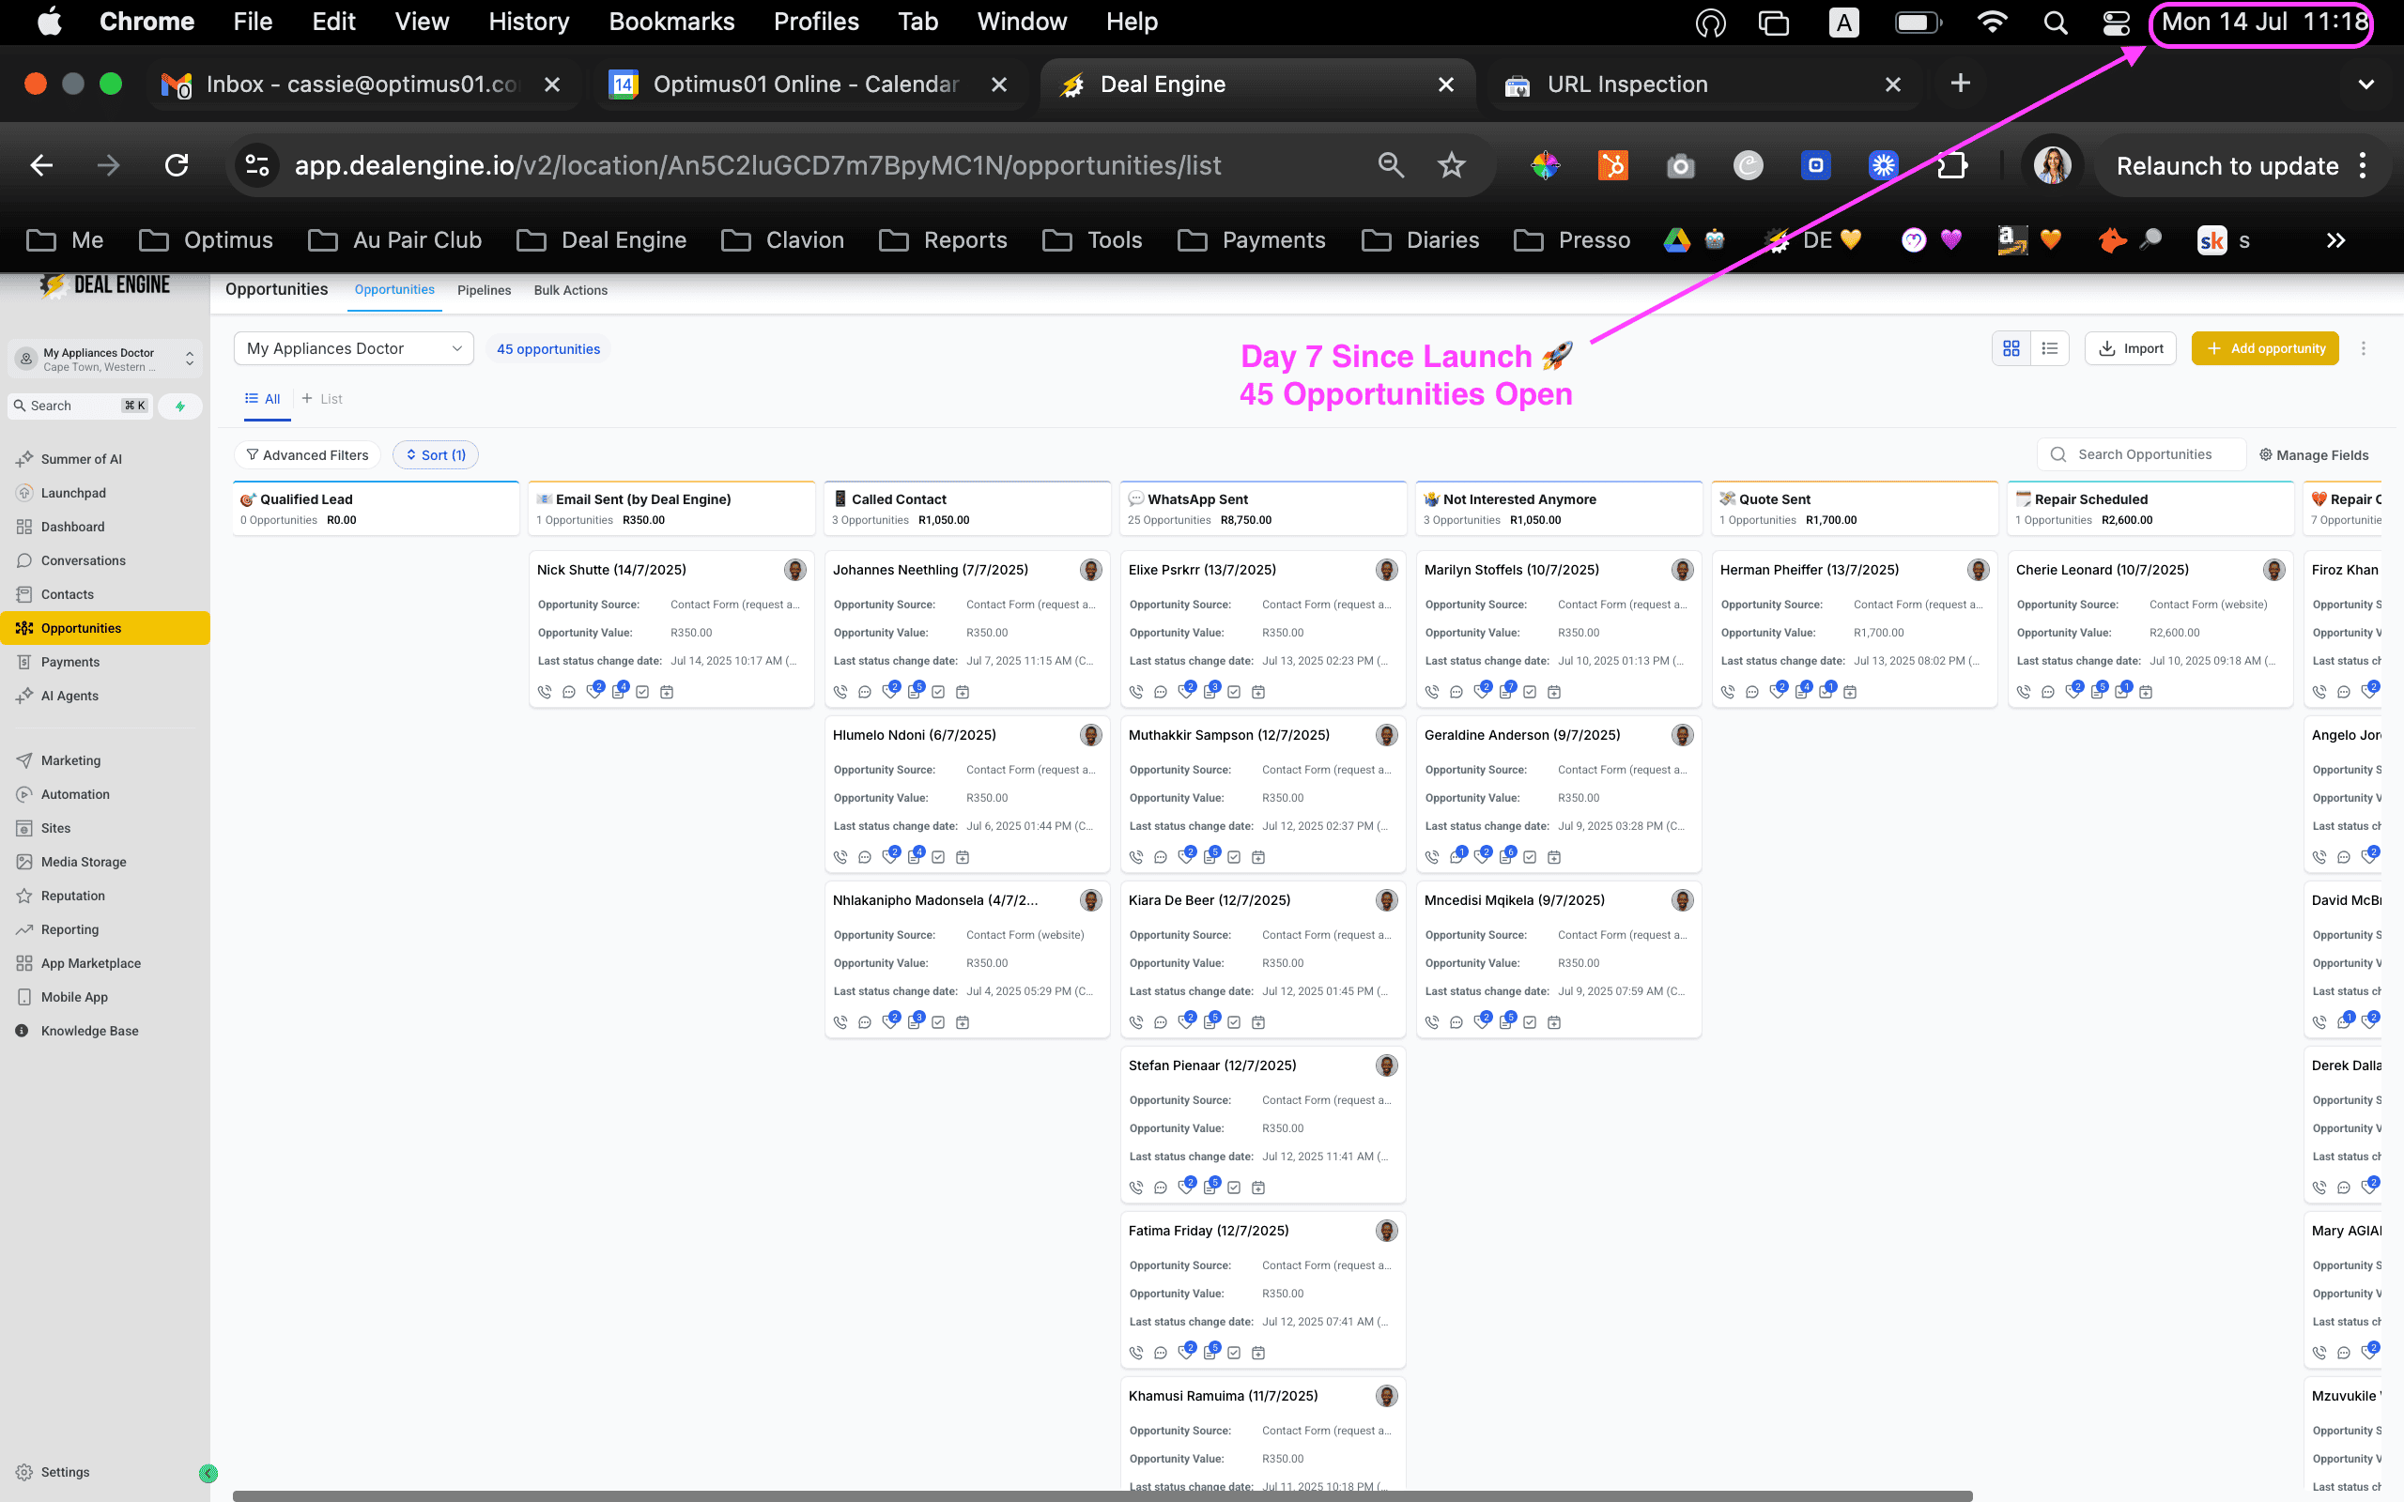Open the three-dot menu beside Add opportunity
Viewport: 2404px width, 1502px height.
2364,348
